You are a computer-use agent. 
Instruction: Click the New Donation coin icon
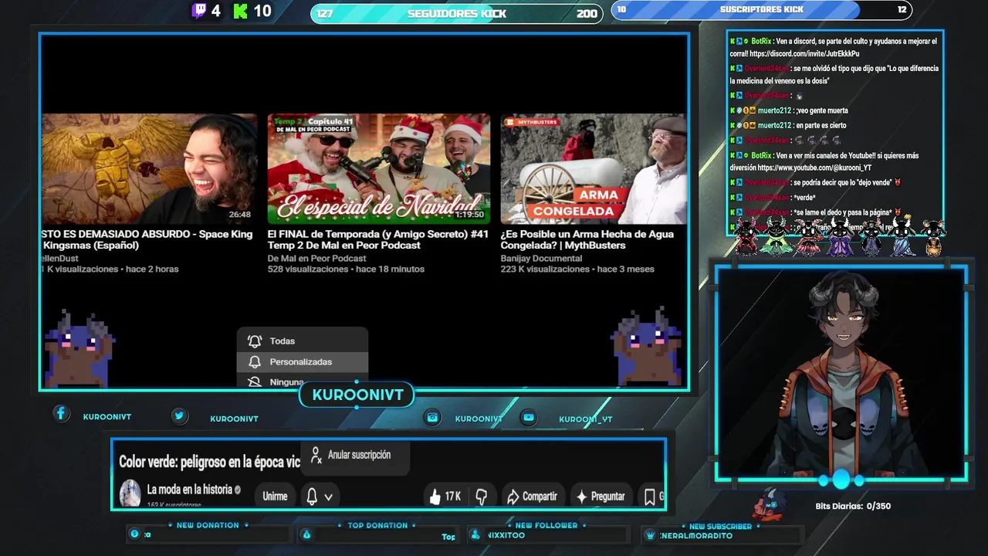(x=135, y=534)
